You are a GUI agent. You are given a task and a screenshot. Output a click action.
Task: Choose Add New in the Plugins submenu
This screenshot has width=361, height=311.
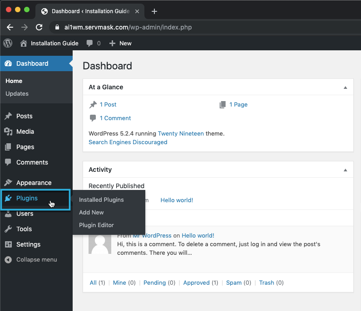click(x=91, y=212)
